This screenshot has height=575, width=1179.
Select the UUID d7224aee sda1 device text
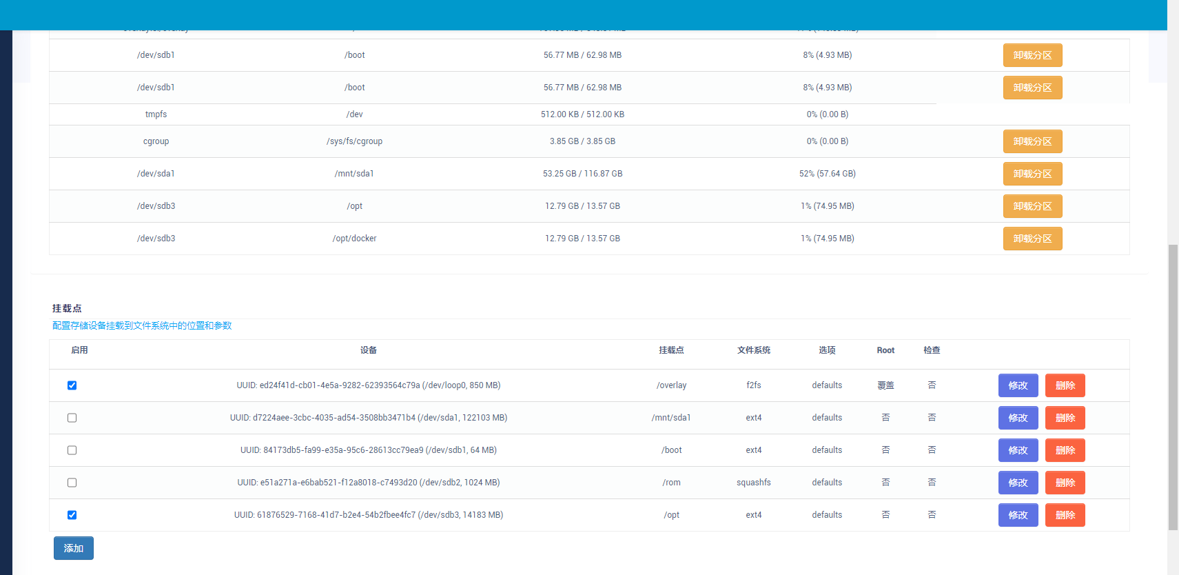(x=369, y=418)
